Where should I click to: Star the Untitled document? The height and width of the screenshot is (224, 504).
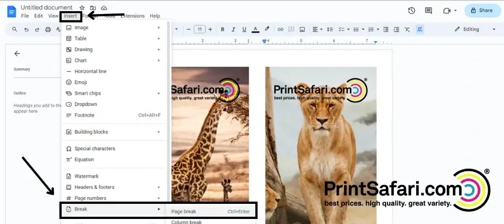click(x=82, y=8)
